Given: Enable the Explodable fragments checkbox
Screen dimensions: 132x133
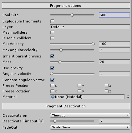Looking at the screenshot, I should click(52, 21).
